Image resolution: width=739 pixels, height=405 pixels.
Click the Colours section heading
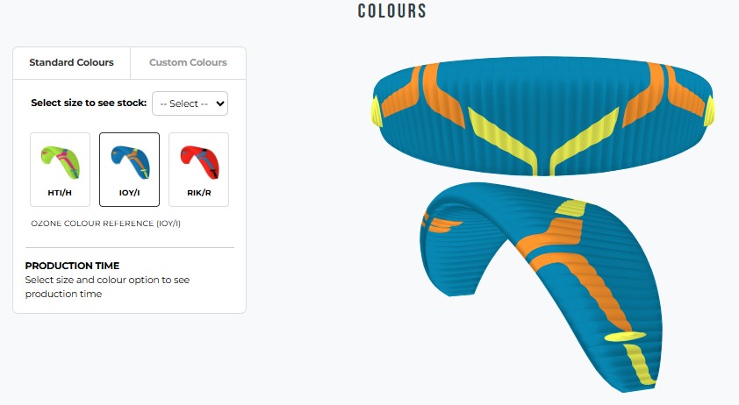coord(392,11)
